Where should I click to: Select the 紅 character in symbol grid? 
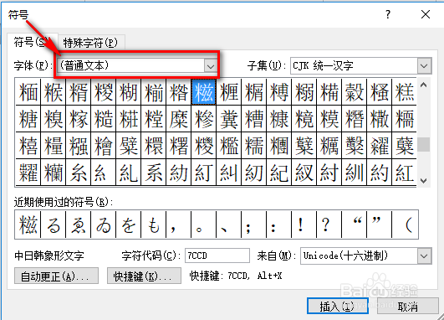pos(405,172)
